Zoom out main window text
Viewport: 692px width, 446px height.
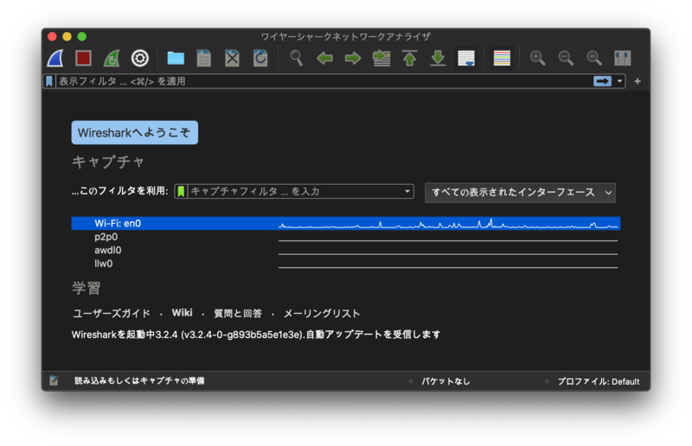click(566, 58)
